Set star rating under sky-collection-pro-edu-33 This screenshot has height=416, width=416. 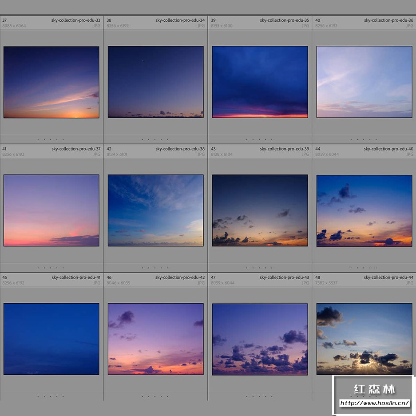[51, 139]
